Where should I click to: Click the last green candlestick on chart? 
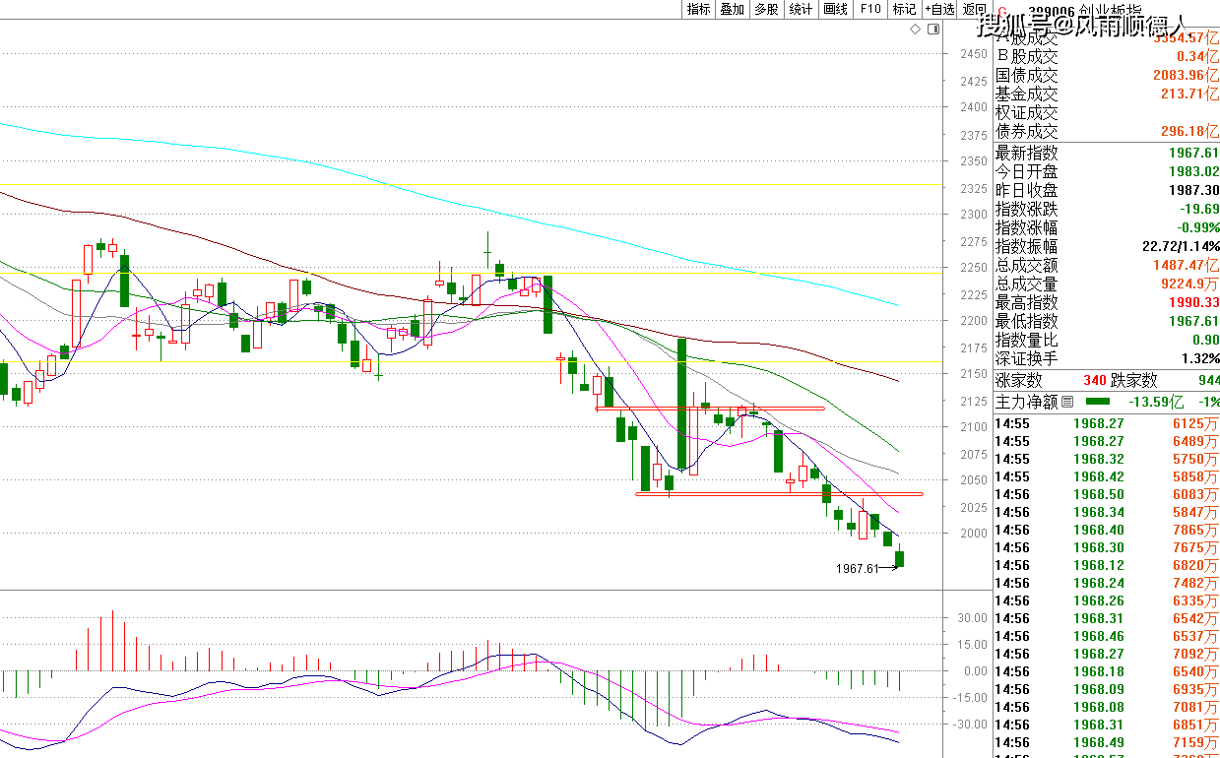click(899, 559)
